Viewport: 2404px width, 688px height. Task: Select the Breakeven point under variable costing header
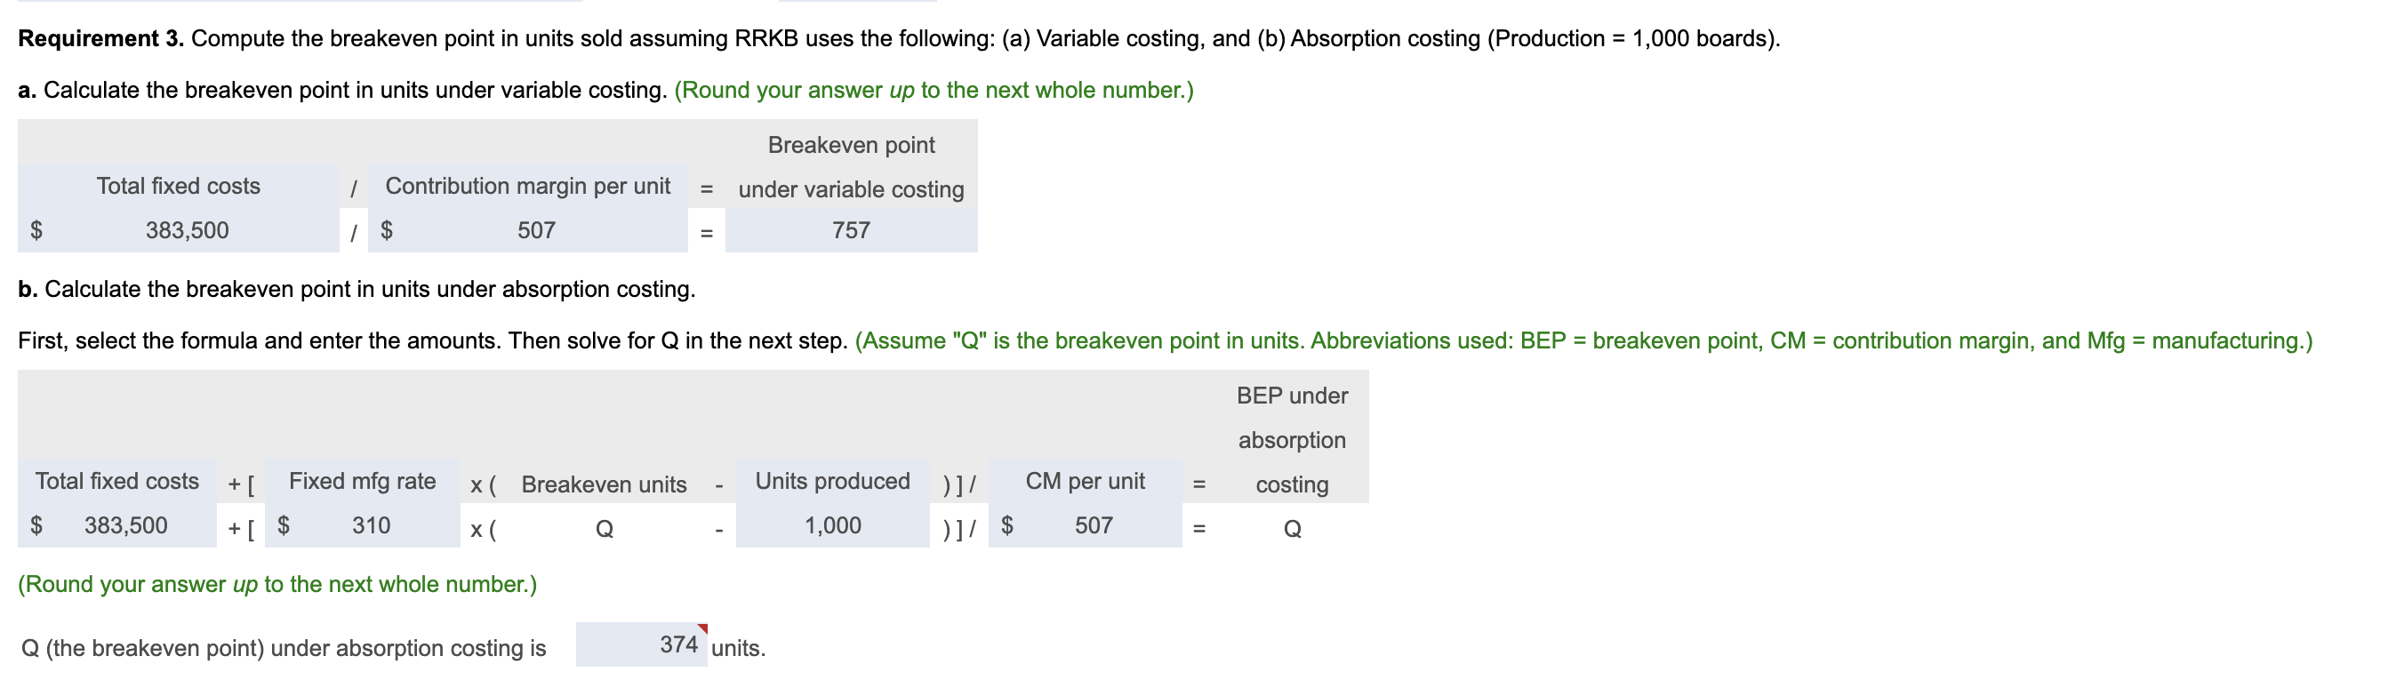(x=850, y=168)
